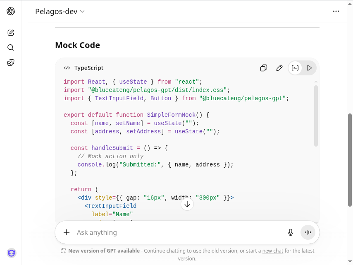Open the three-dot options menu
The height and width of the screenshot is (265, 353).
tap(336, 11)
